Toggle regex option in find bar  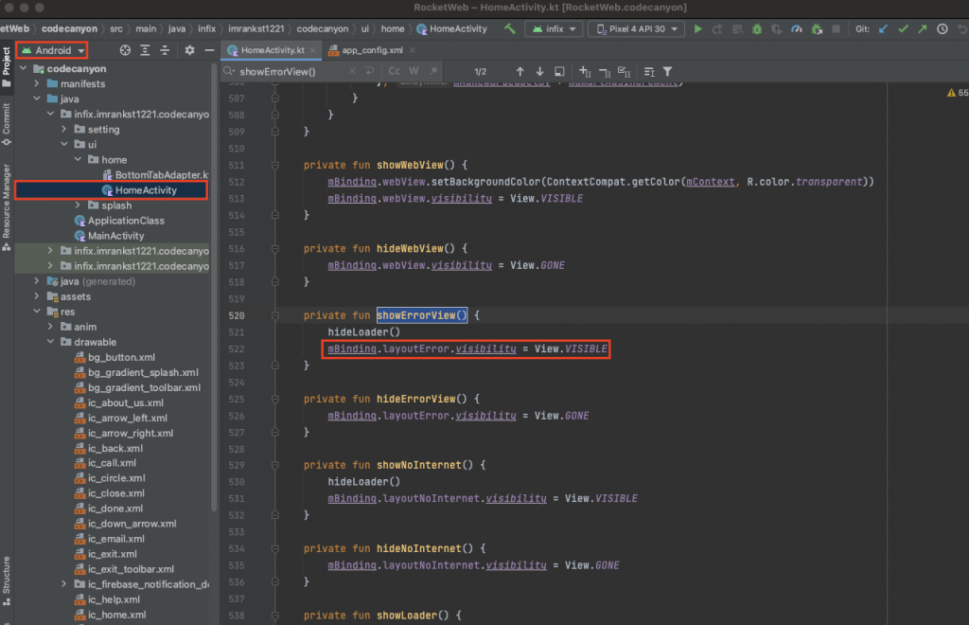[433, 71]
